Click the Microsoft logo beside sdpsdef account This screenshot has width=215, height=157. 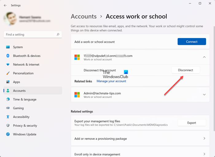[77, 57]
